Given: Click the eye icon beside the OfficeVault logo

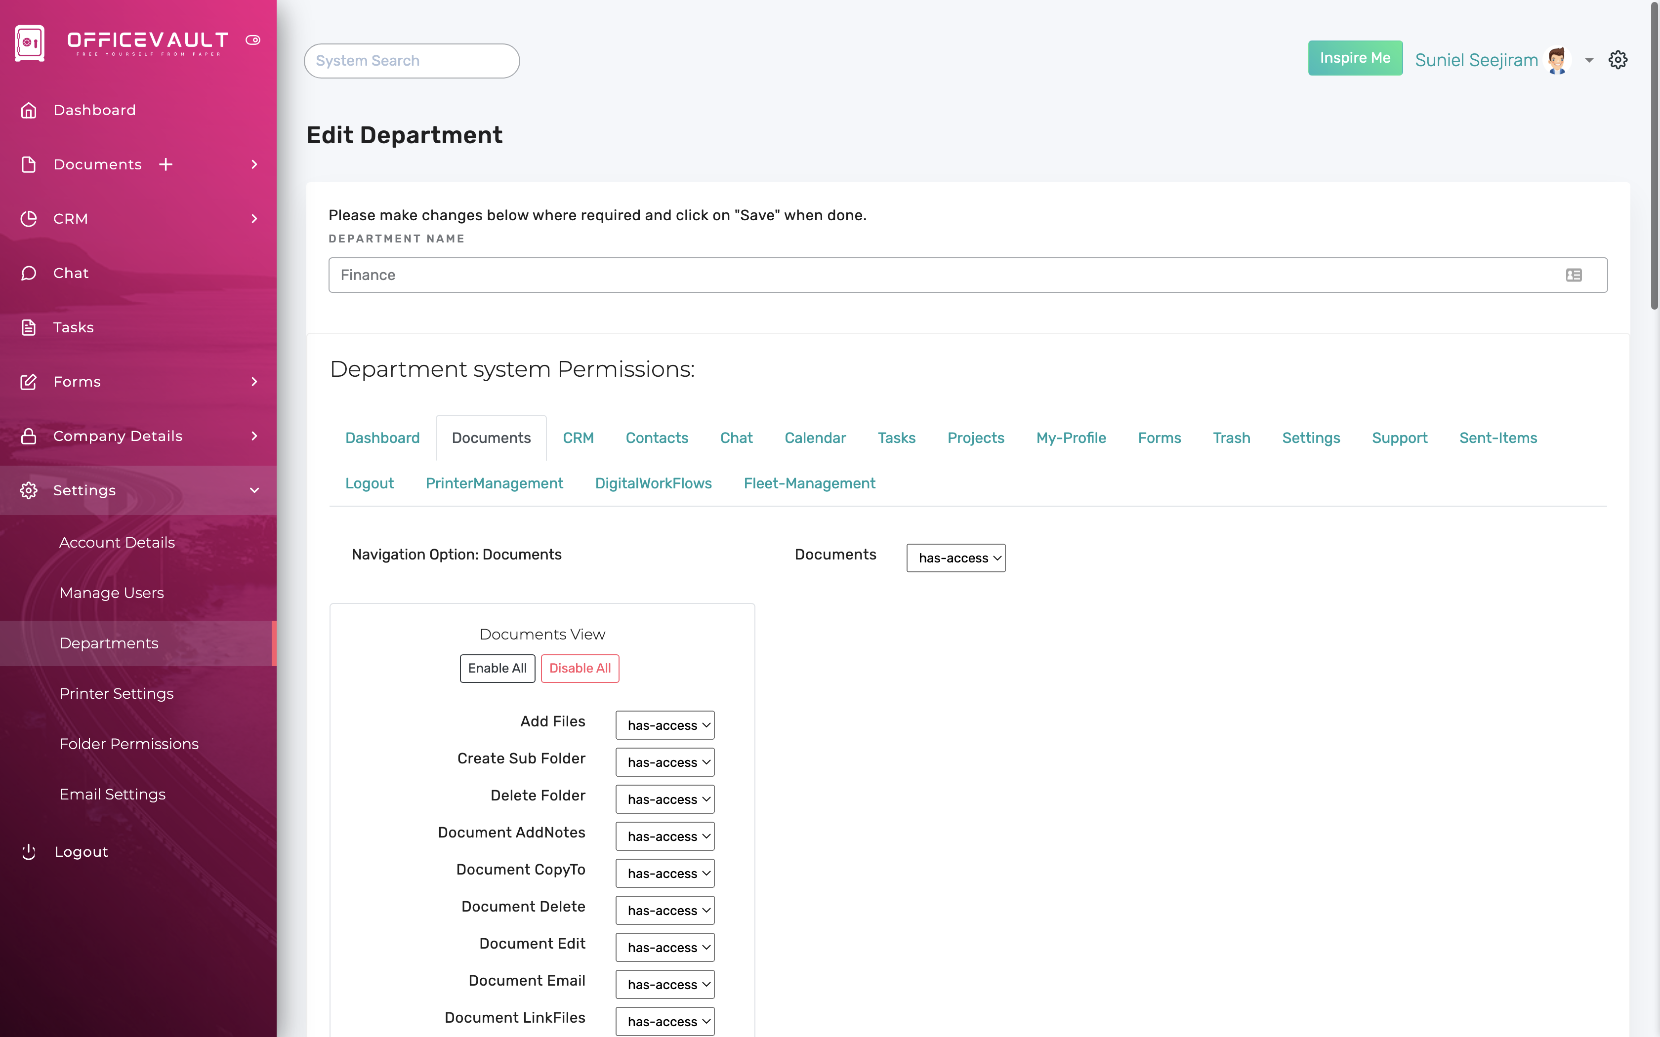Looking at the screenshot, I should (x=253, y=40).
